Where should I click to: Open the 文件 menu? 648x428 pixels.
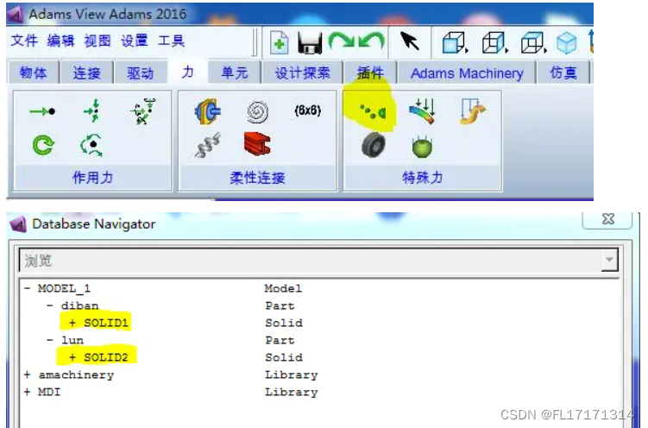(x=24, y=41)
